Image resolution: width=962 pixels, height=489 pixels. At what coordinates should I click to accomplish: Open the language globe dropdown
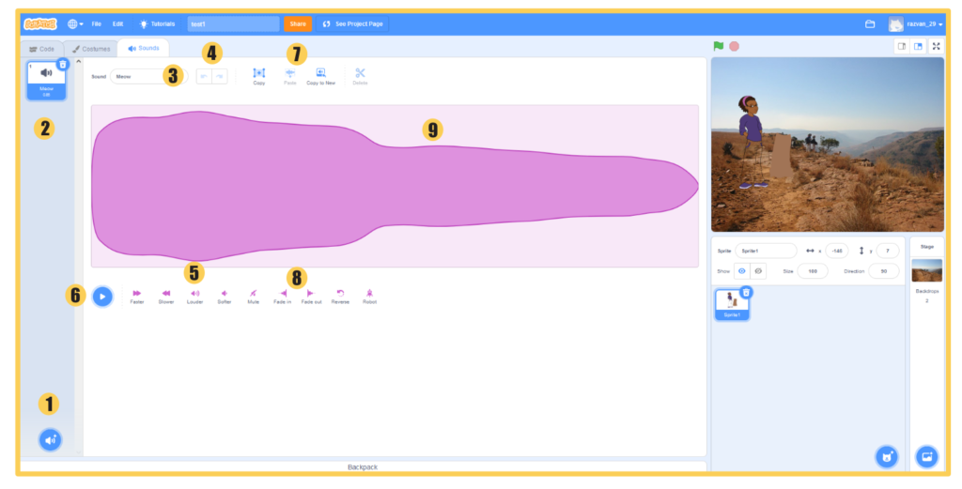coord(75,23)
